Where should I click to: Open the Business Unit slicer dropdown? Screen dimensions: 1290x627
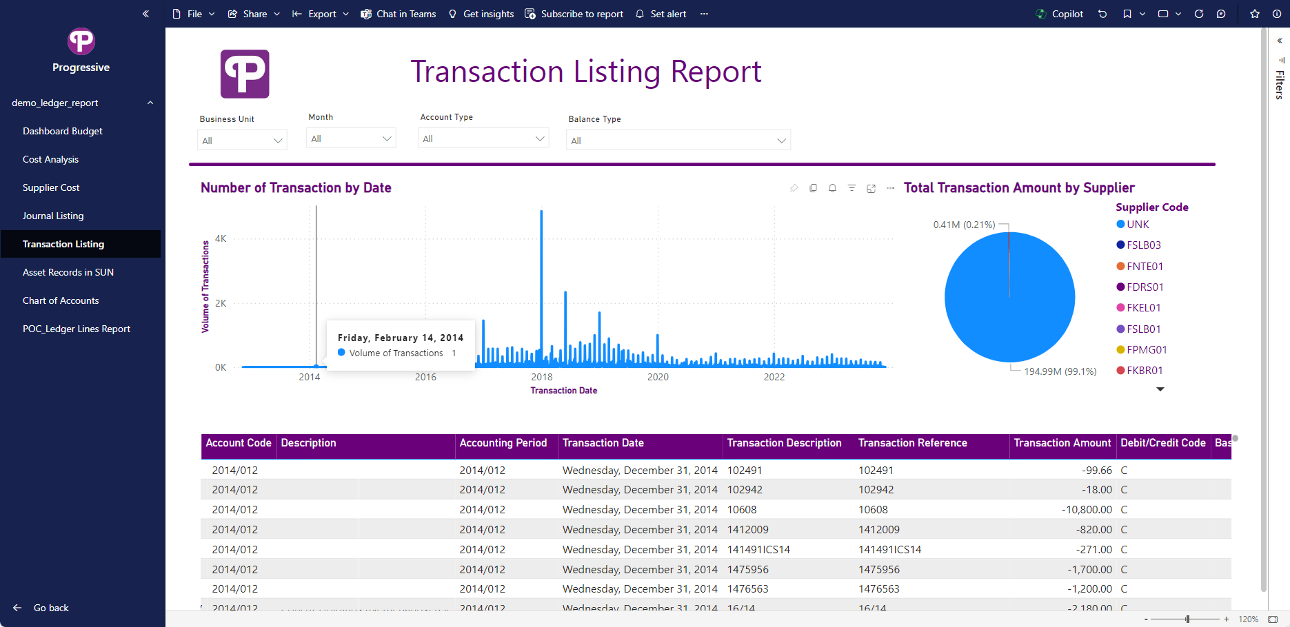click(x=279, y=140)
